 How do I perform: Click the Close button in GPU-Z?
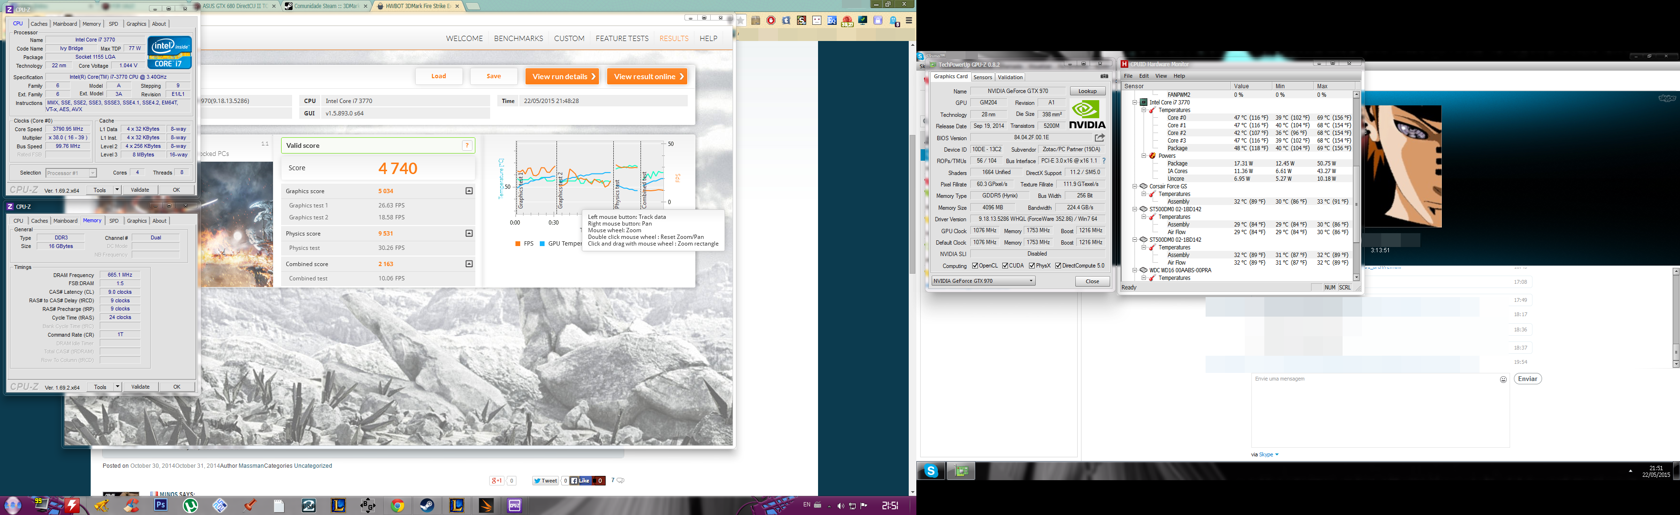pos(1092,281)
